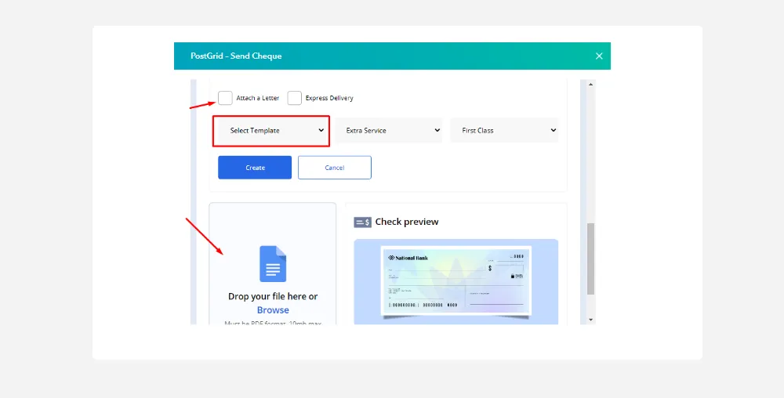The width and height of the screenshot is (784, 398).
Task: Click the PostGrid - Send Cheque title
Action: [236, 56]
